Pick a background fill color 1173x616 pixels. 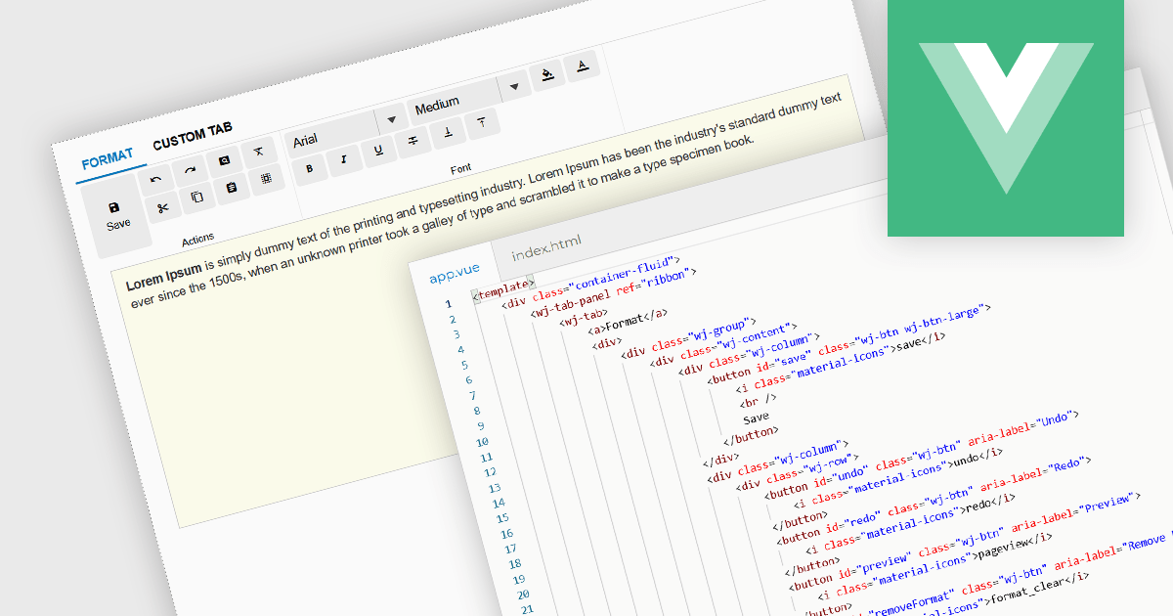pyautogui.click(x=547, y=76)
